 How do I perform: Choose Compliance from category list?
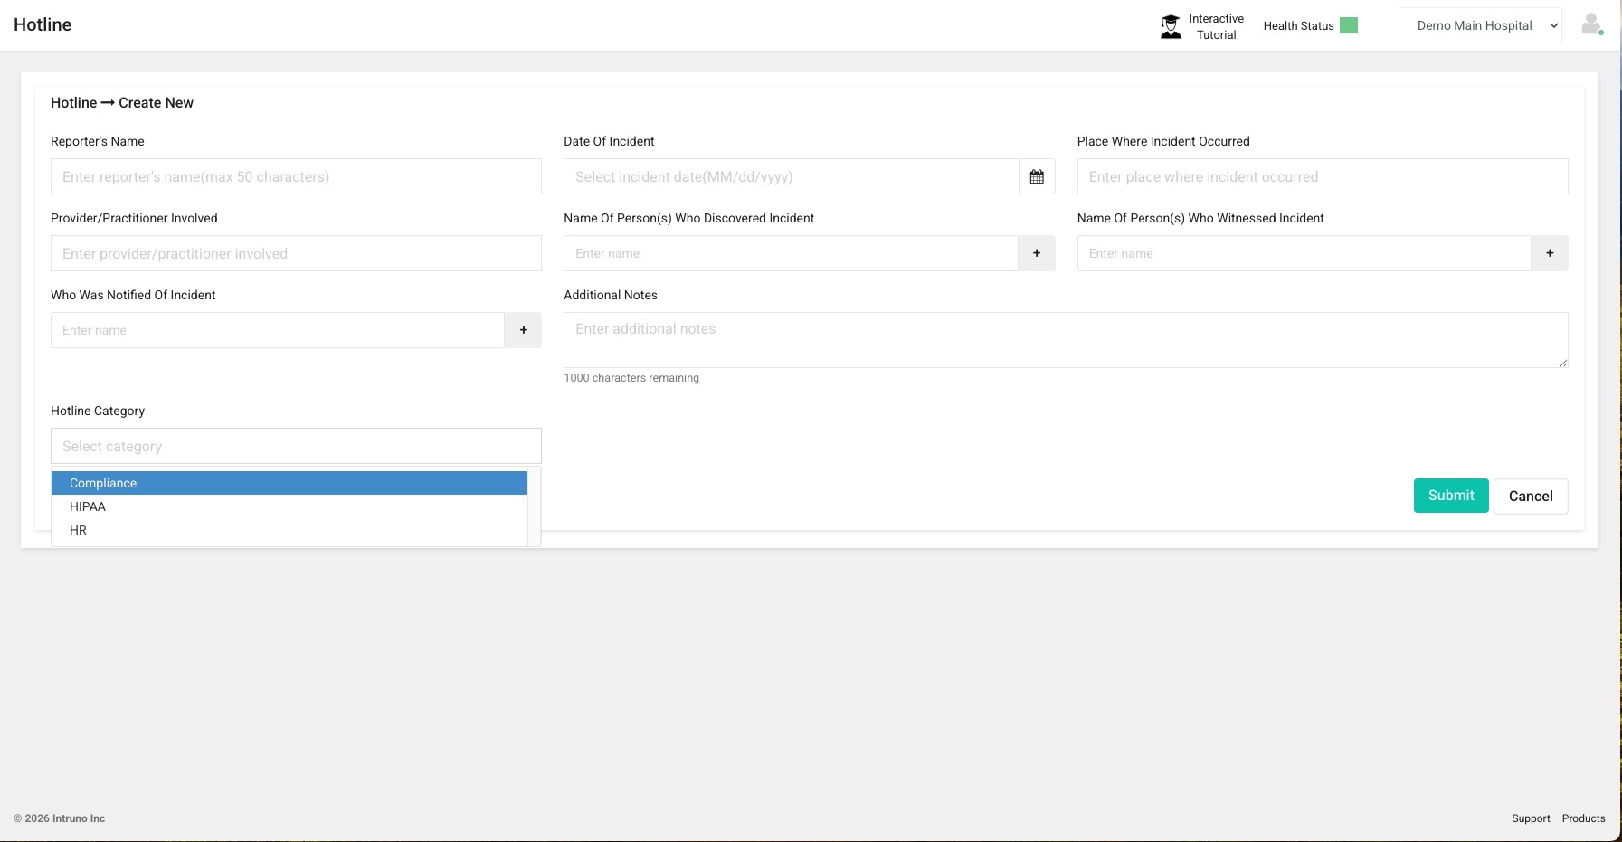(x=289, y=483)
